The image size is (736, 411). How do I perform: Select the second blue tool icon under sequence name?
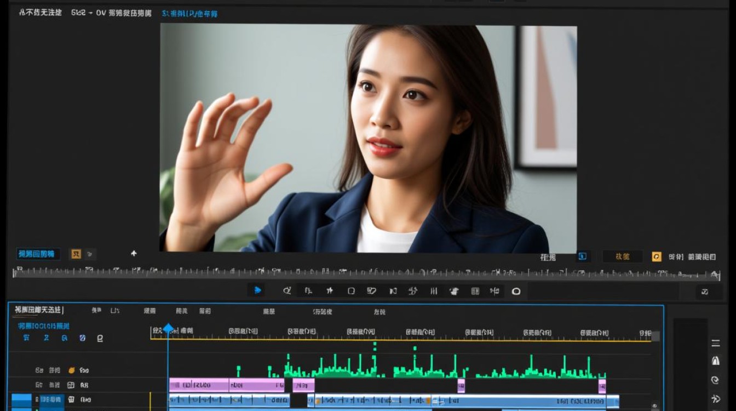(x=46, y=338)
